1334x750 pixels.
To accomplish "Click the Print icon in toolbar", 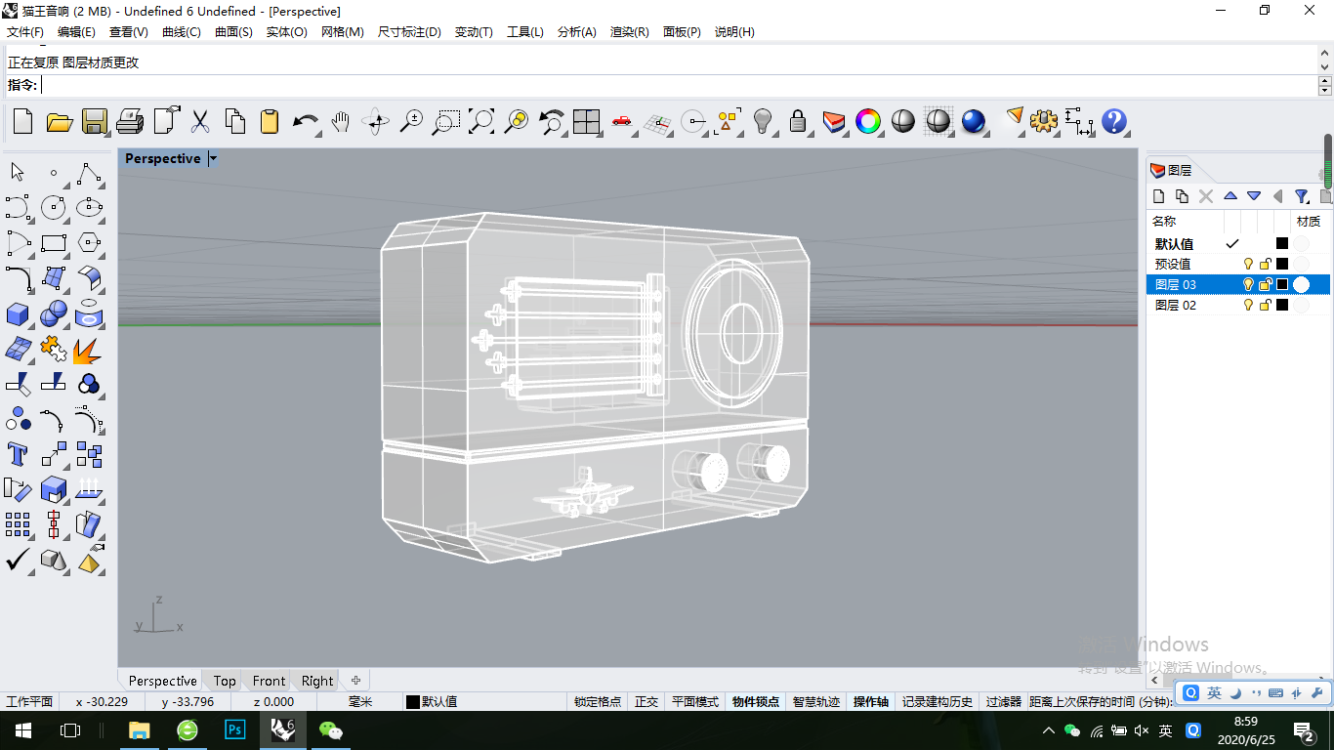I will (130, 121).
